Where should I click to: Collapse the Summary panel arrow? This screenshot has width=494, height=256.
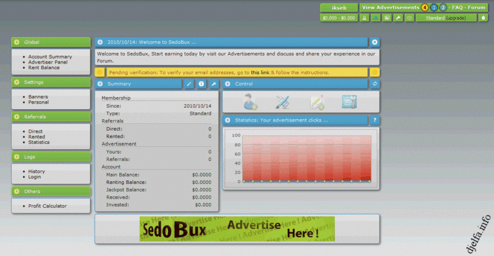click(100, 84)
